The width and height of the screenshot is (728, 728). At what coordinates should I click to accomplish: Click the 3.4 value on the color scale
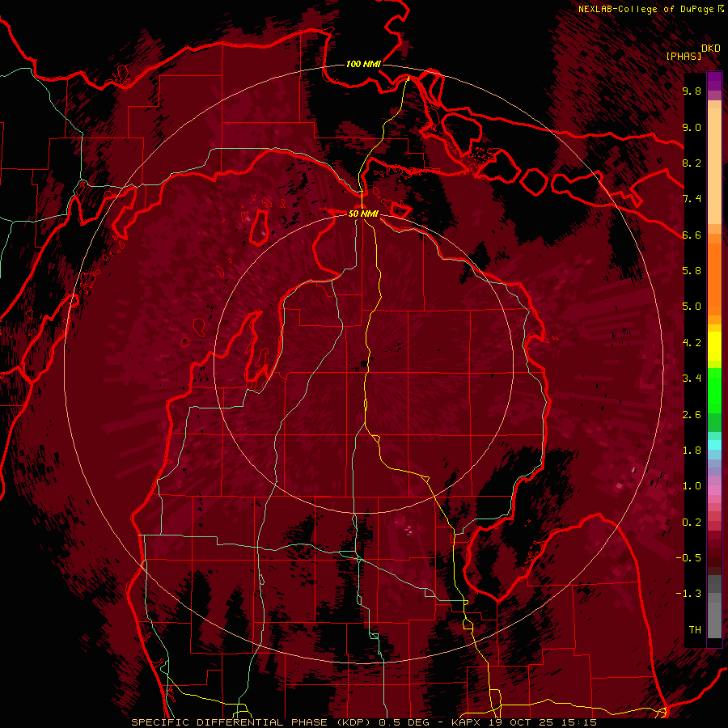pyautogui.click(x=692, y=379)
